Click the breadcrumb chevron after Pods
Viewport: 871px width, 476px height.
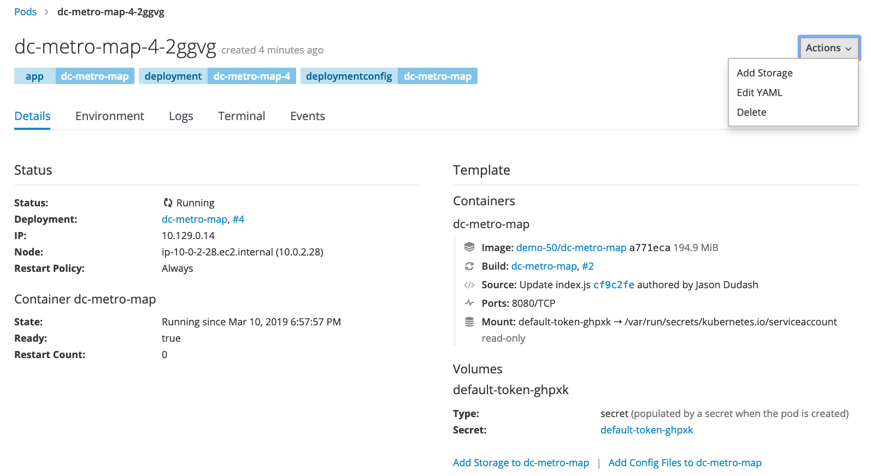(46, 12)
